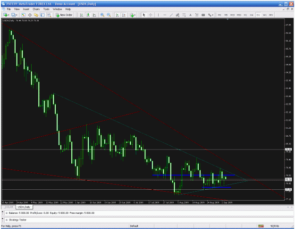The width and height of the screenshot is (295, 229).
Task: Switch to M30 timeframe
Action: point(239,15)
